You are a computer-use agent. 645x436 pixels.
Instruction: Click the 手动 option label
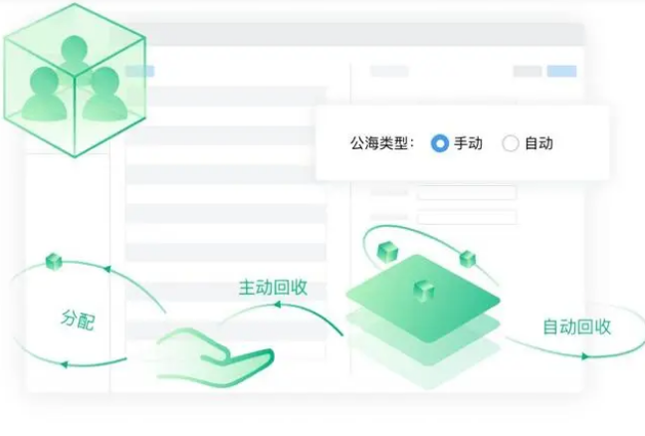[468, 143]
